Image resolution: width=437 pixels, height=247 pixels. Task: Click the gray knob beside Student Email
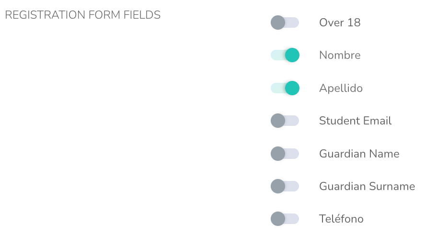click(x=278, y=121)
